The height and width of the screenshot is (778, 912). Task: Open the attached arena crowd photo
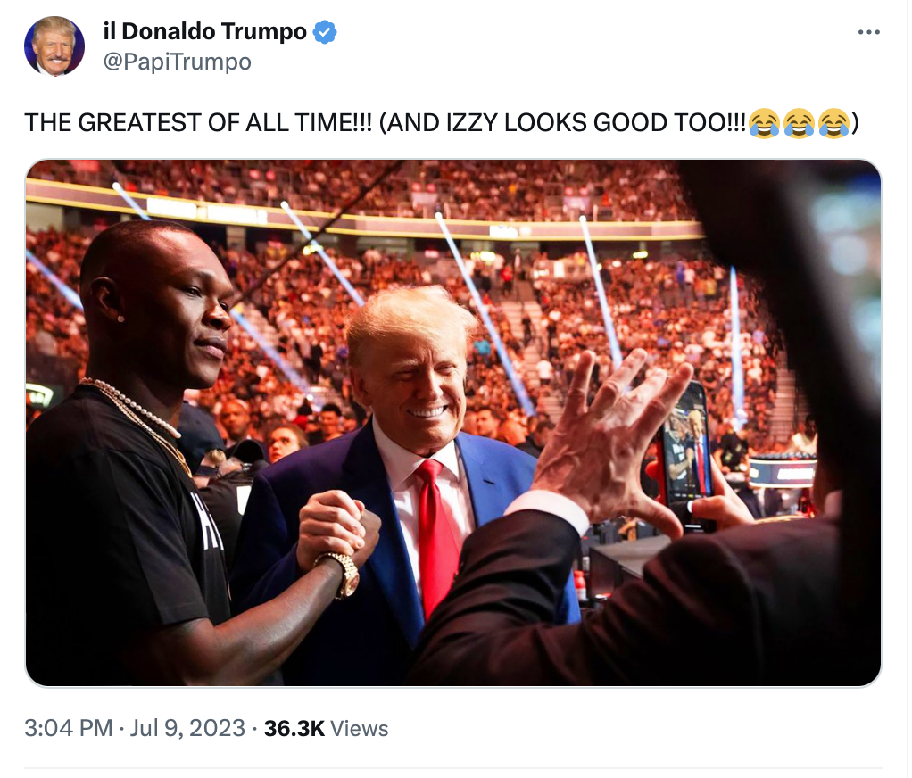(x=453, y=423)
